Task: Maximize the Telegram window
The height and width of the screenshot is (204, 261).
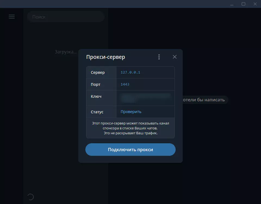Action: [243, 4]
